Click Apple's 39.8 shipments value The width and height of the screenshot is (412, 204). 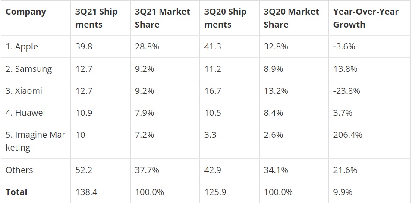pyautogui.click(x=84, y=46)
